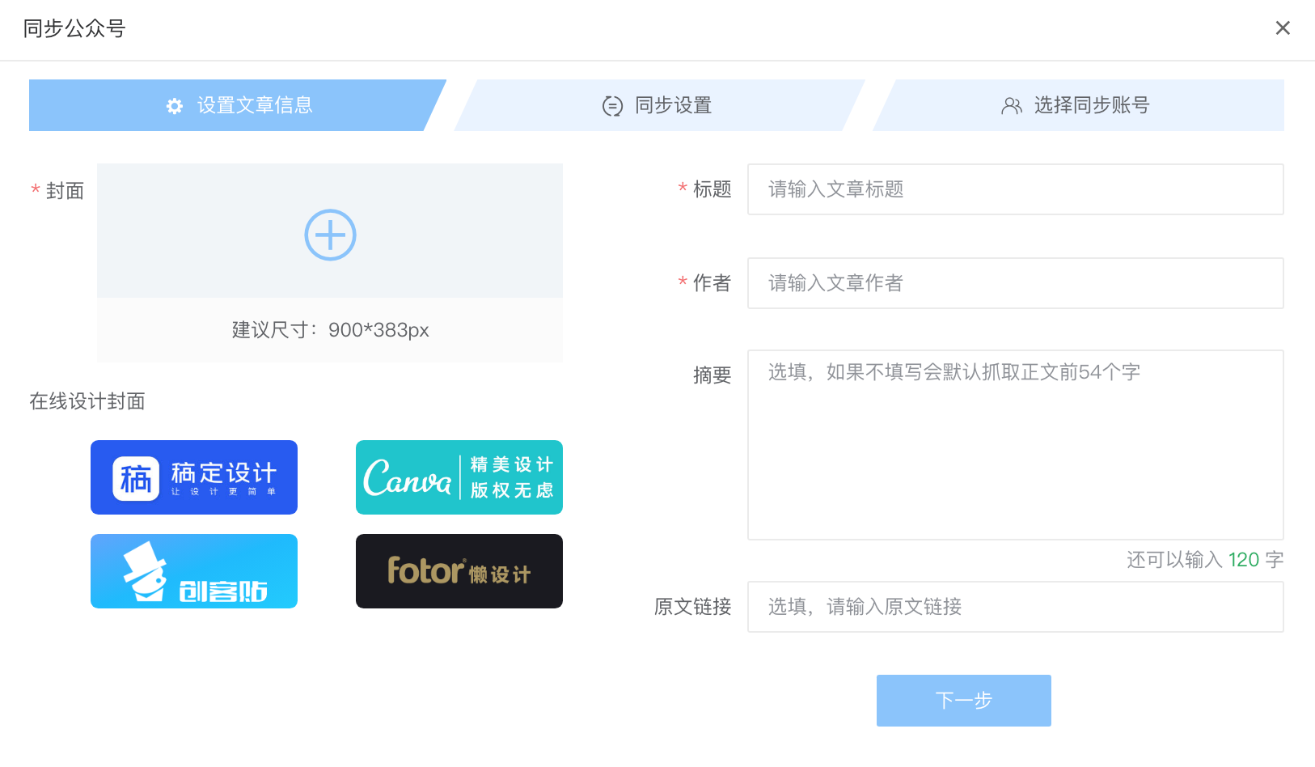
Task: Close the 同步公众号 dialog
Action: coord(1283,28)
